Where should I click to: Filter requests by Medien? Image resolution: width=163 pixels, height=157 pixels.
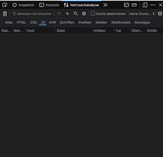(x=101, y=22)
